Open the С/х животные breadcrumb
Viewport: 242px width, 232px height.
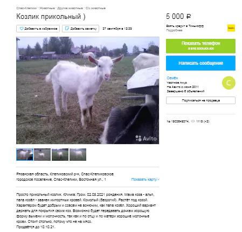(95, 8)
